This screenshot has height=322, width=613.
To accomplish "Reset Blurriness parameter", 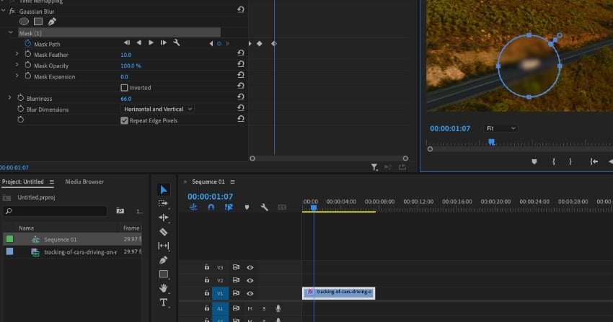I will pyautogui.click(x=241, y=97).
